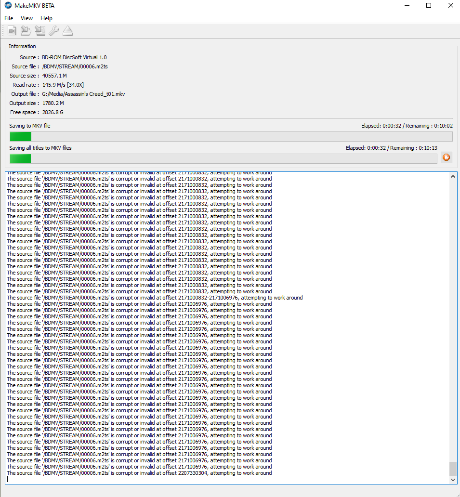Click the log scrollbar down arrow
The width and height of the screenshot is (460, 497).
click(453, 480)
